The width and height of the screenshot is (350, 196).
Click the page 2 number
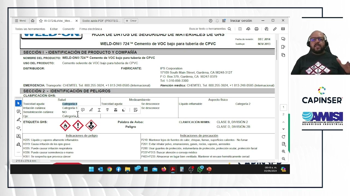click(283, 114)
